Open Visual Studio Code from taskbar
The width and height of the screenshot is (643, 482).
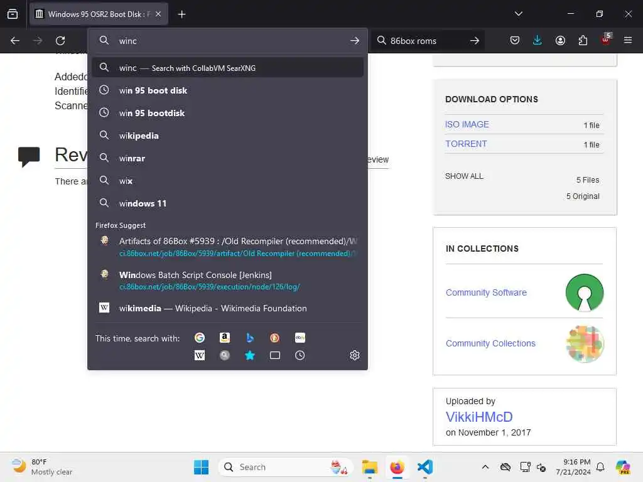(425, 467)
